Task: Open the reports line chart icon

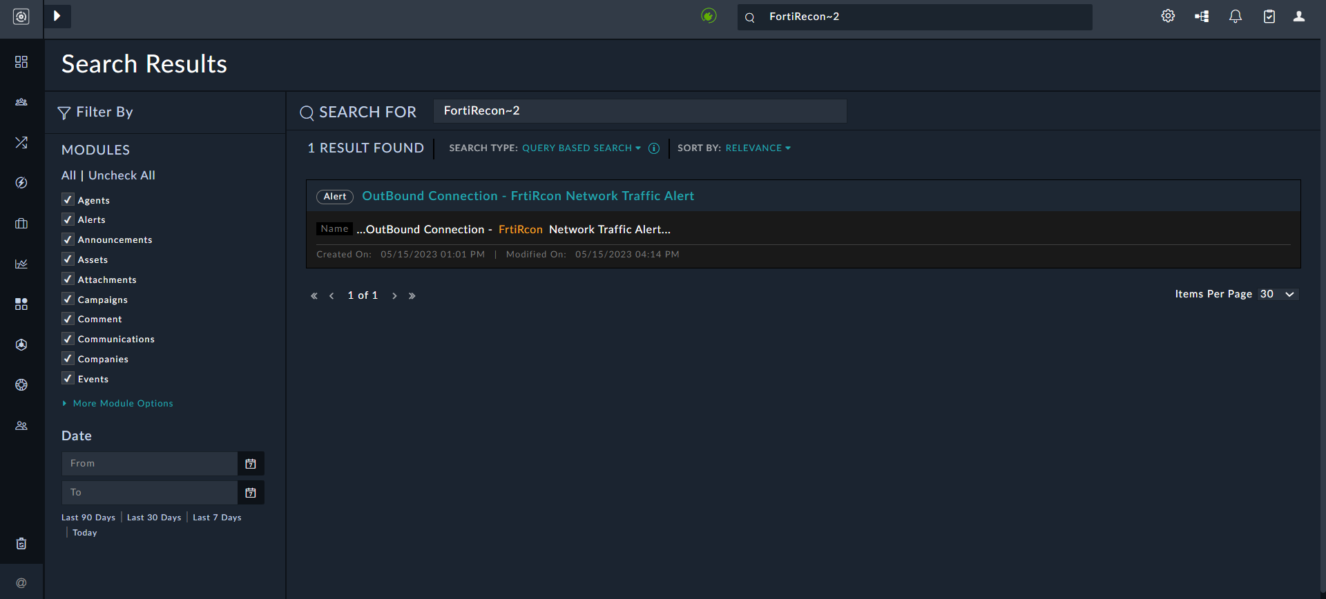Action: point(21,264)
